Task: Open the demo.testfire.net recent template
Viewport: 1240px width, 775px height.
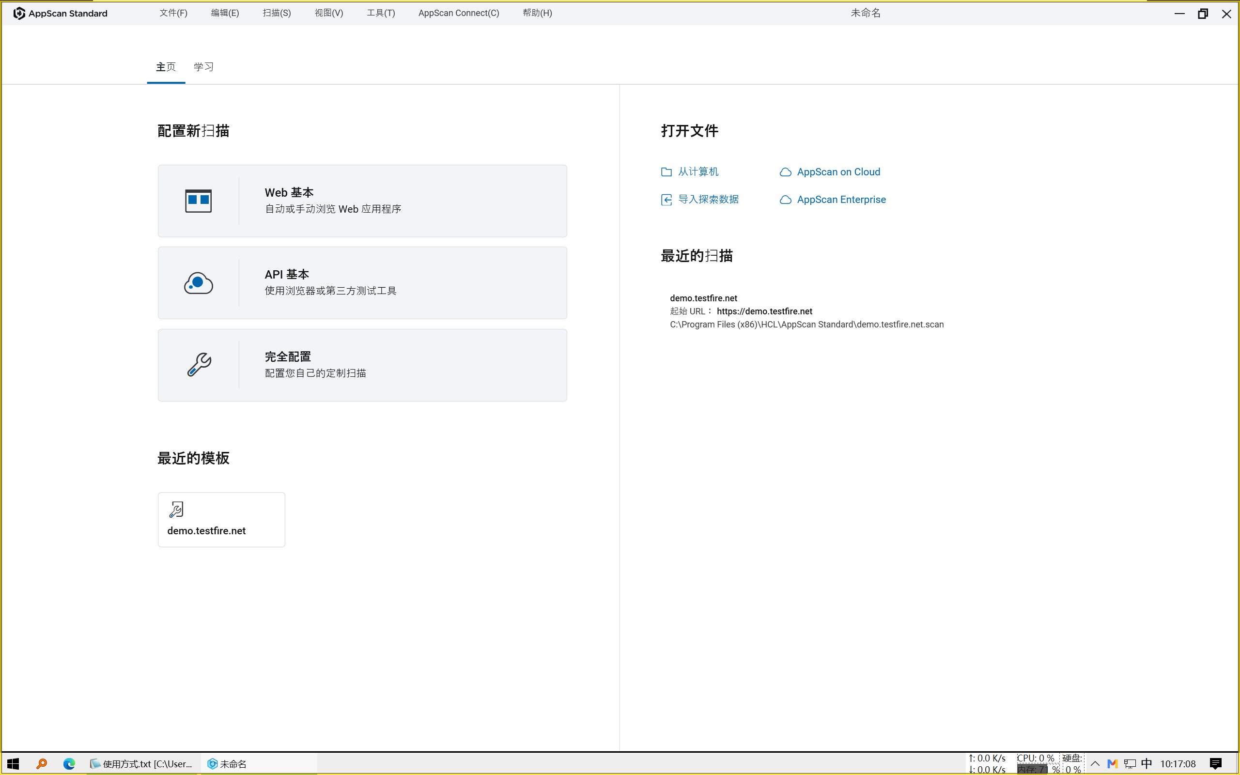Action: (x=221, y=520)
